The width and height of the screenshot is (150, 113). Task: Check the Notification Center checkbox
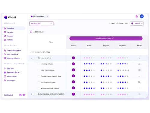(x=39, y=82)
